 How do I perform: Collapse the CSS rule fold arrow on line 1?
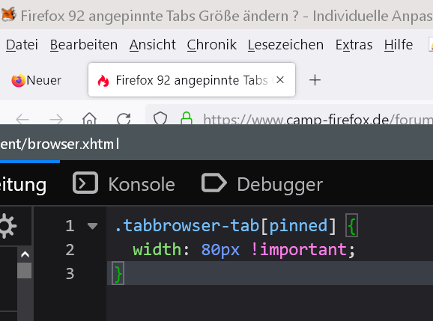92,226
